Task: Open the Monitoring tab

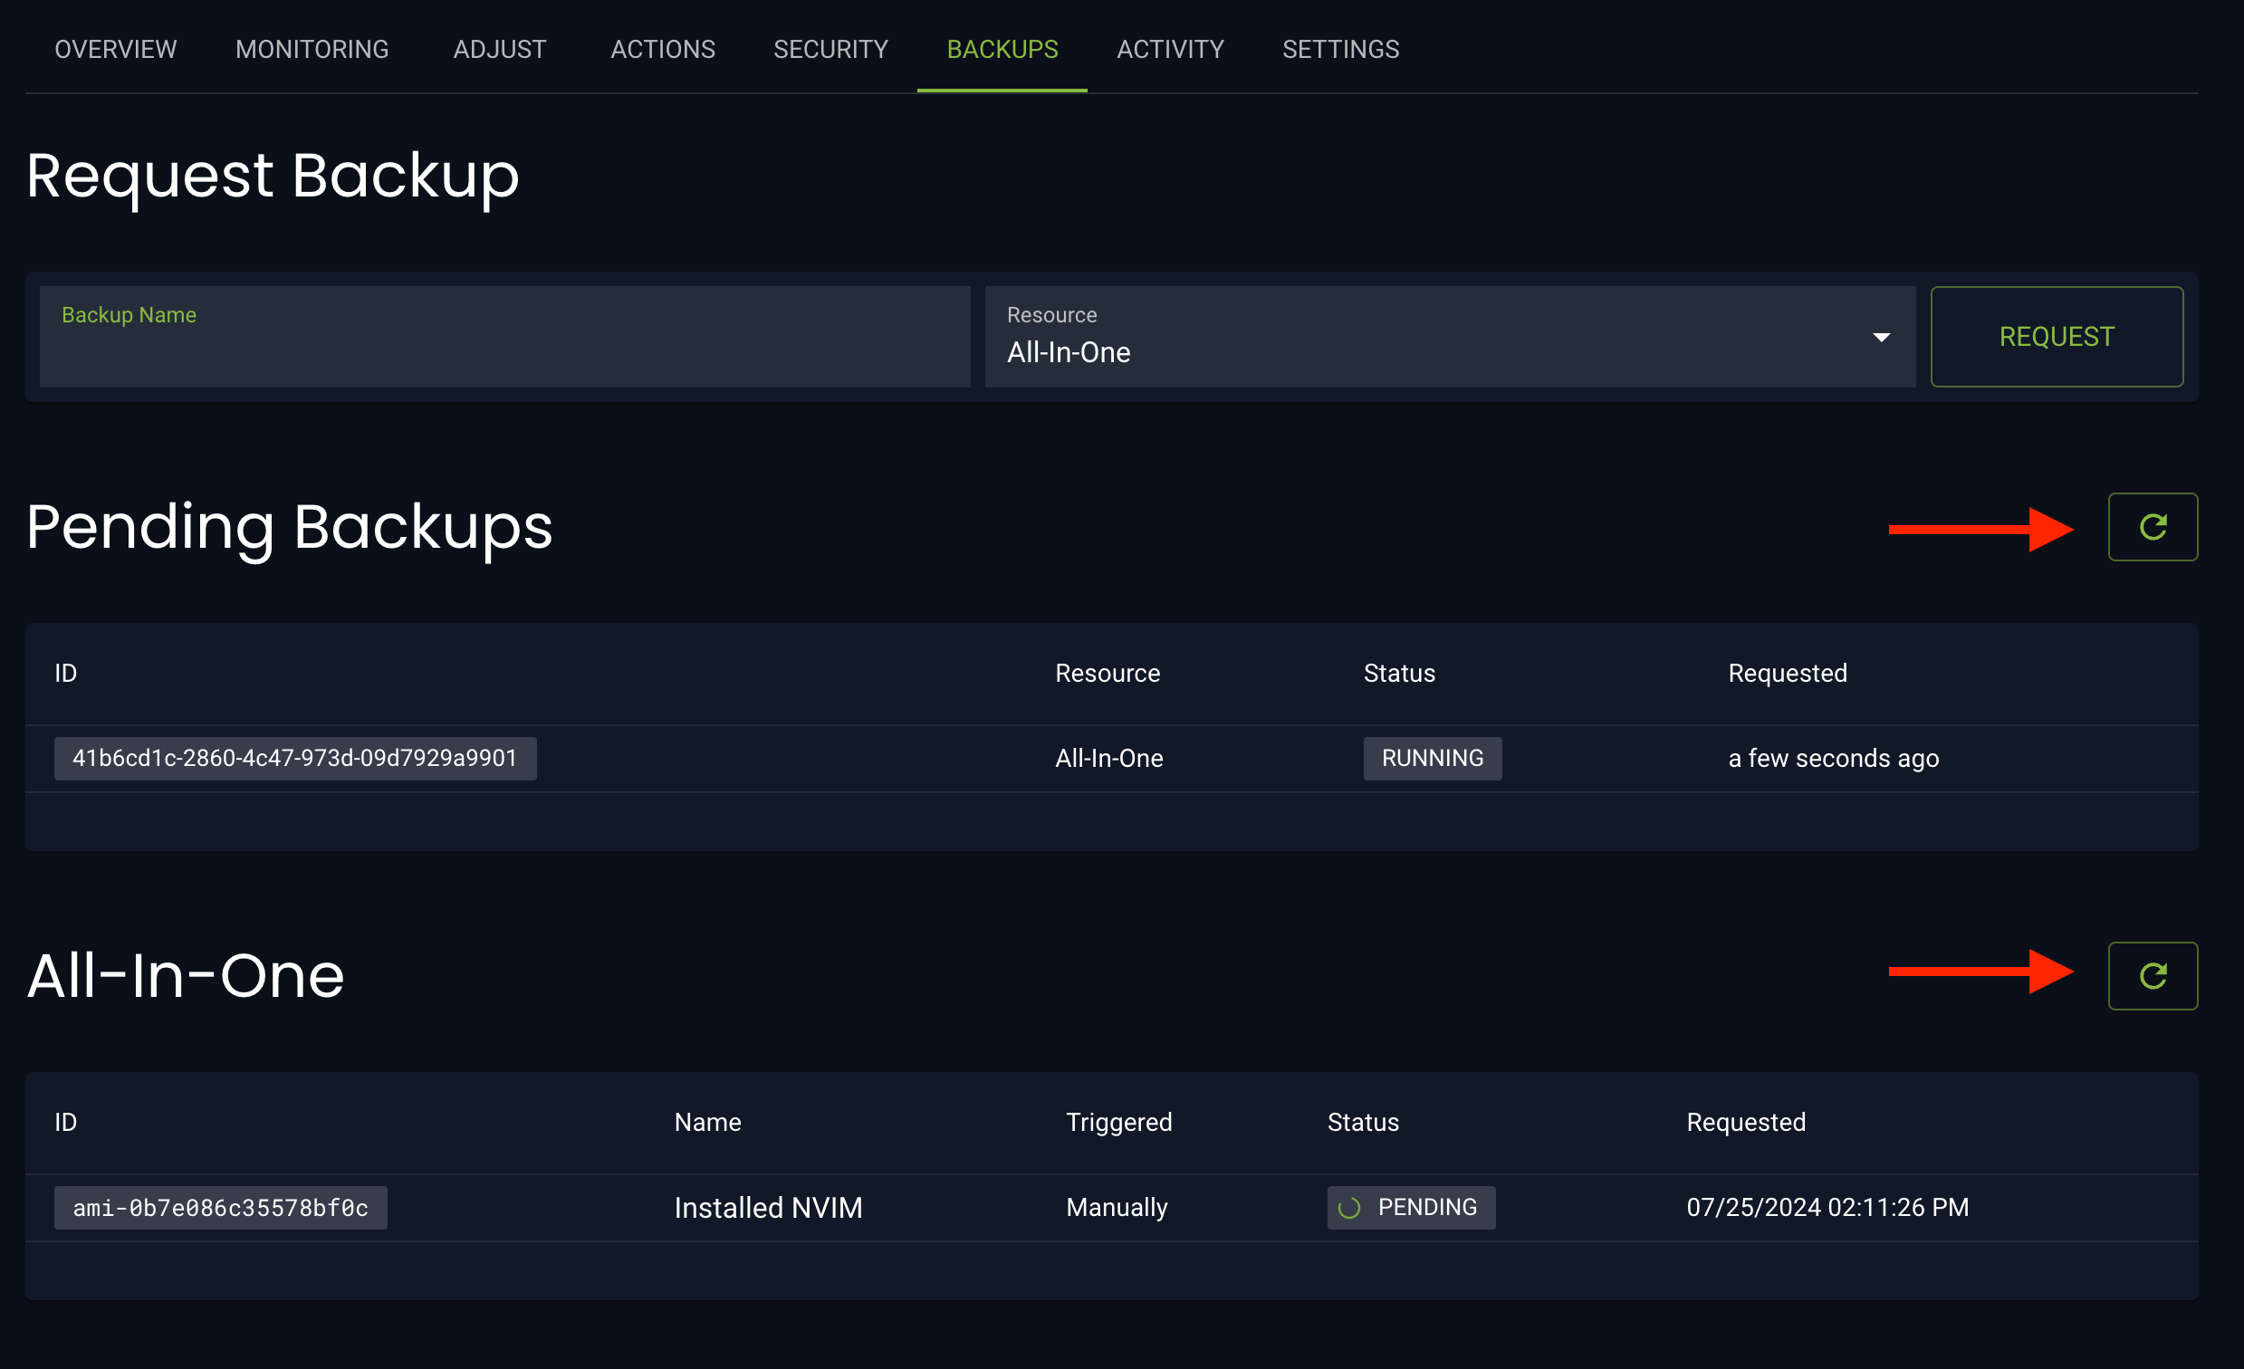Action: click(312, 49)
